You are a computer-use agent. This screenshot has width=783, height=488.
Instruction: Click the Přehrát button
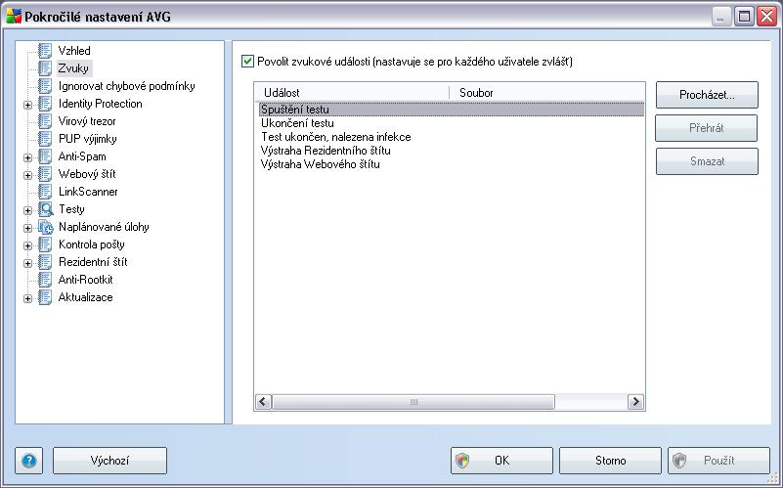pyautogui.click(x=706, y=128)
